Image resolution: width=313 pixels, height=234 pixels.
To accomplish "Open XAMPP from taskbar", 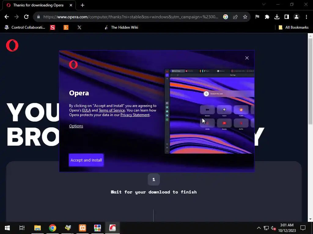I will click(x=83, y=228).
